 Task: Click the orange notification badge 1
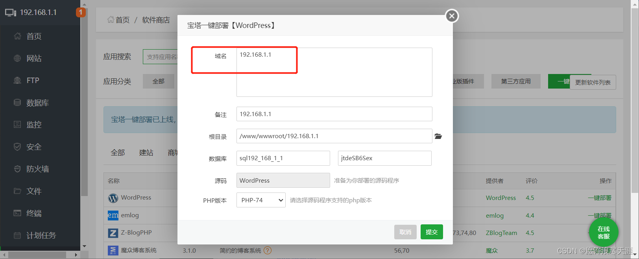tap(81, 12)
